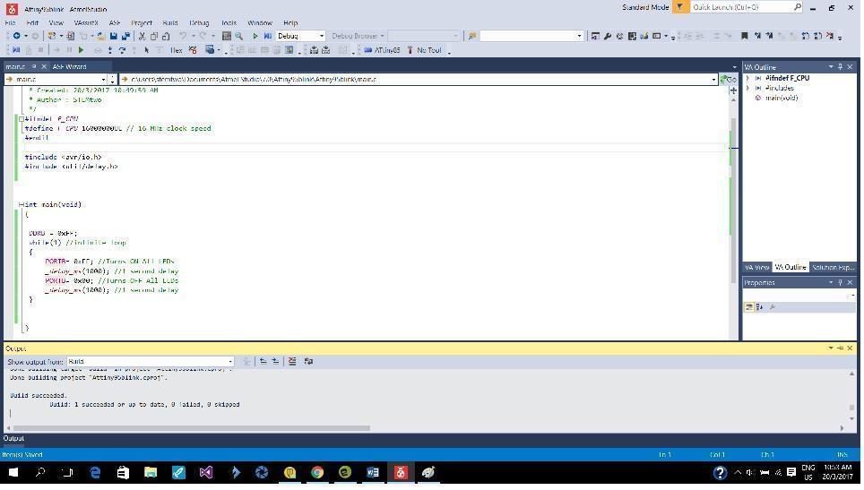Toggle Hex display button
Viewport: 864px width, 490px height.
(x=177, y=50)
